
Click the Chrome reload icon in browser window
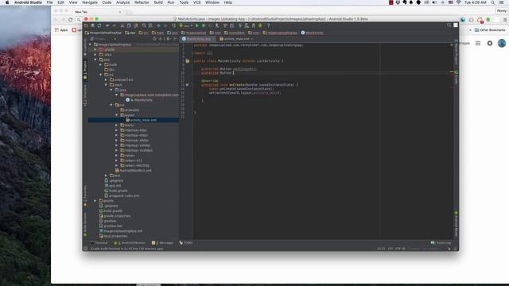[x=71, y=20]
